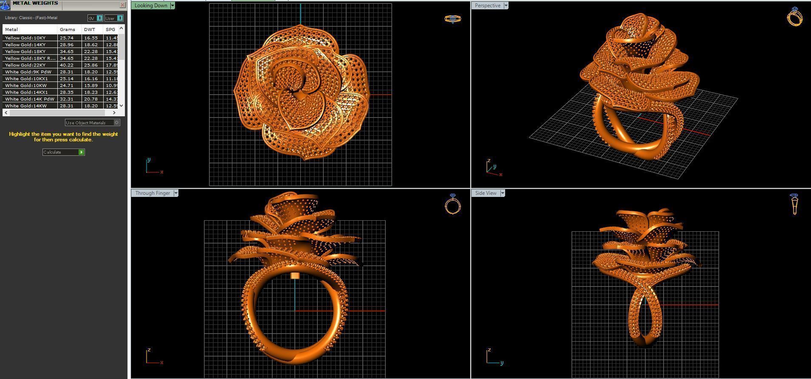The image size is (811, 379).
Task: Open the Through Finger viewport dropdown
Action: tap(176, 193)
